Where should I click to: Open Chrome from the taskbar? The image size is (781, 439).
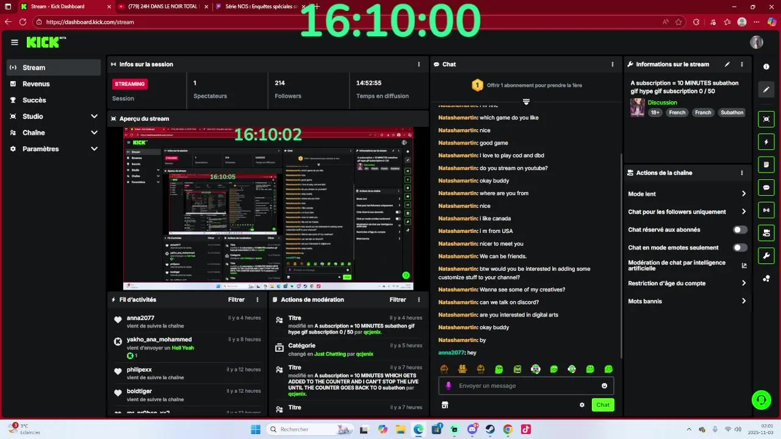(508, 429)
